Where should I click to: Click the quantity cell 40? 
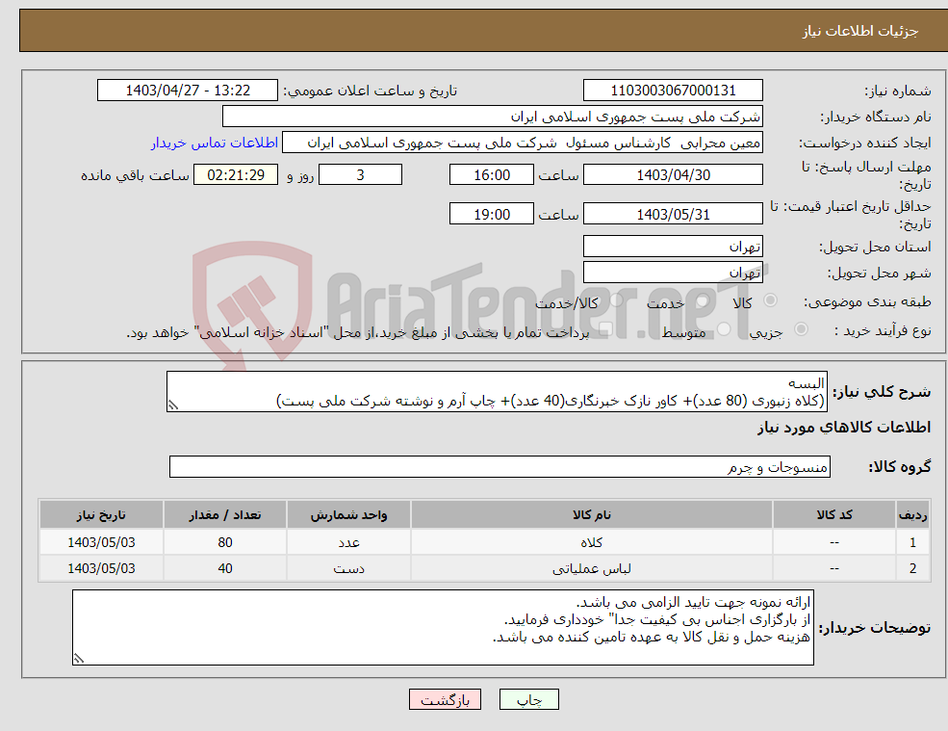click(225, 568)
